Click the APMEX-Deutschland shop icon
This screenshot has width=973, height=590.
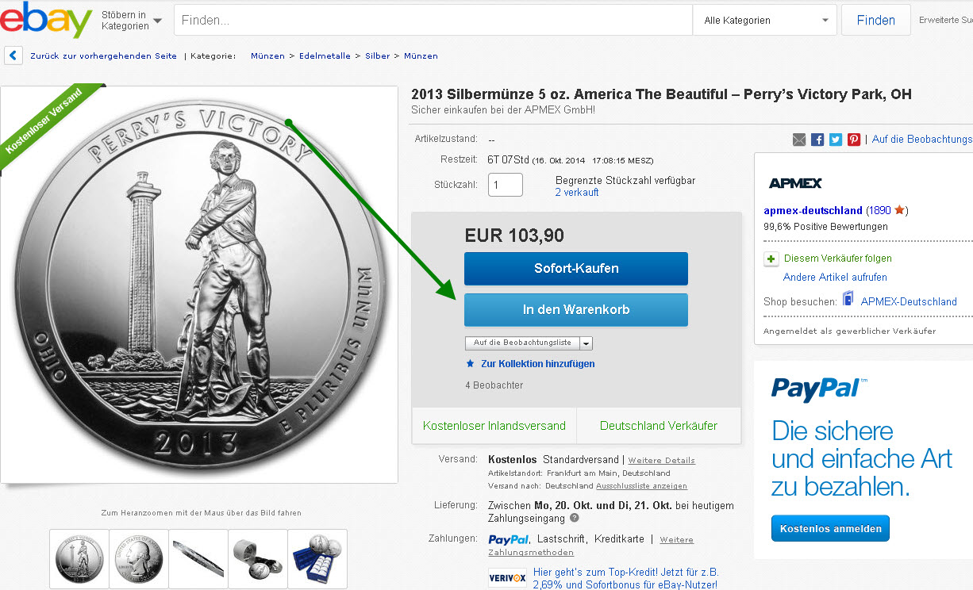click(x=848, y=300)
